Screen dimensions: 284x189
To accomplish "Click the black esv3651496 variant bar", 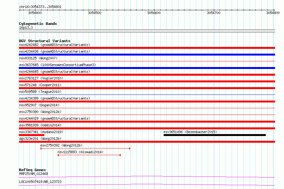I will (x=215, y=135).
